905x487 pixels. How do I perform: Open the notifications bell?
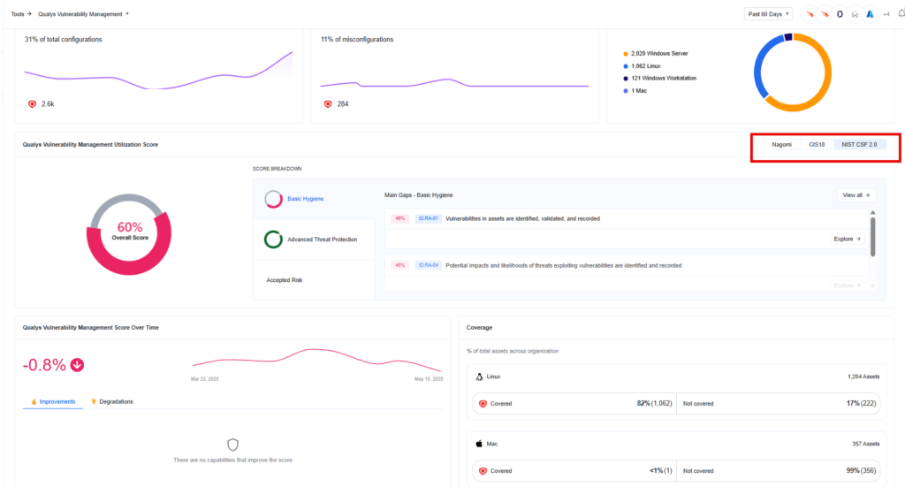coord(901,14)
